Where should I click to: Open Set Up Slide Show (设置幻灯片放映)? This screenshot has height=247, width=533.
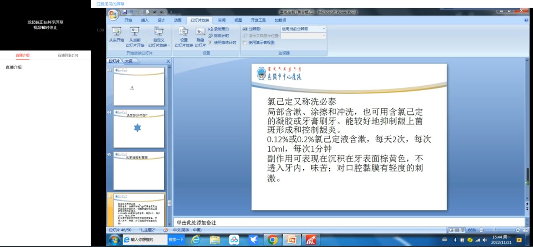tap(184, 34)
